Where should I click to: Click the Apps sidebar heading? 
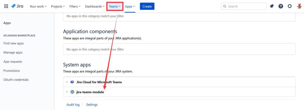(7, 23)
